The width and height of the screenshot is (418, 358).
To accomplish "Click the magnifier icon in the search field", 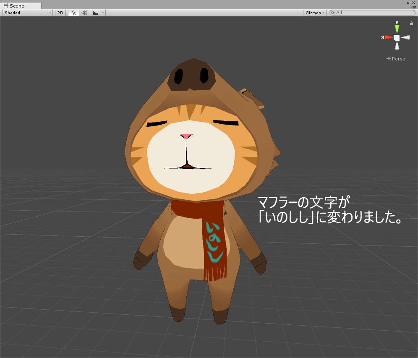I will point(334,13).
